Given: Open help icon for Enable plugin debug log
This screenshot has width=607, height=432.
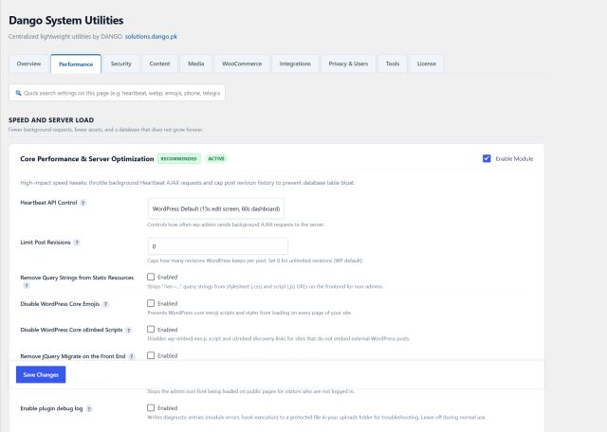Looking at the screenshot, I should click(89, 408).
